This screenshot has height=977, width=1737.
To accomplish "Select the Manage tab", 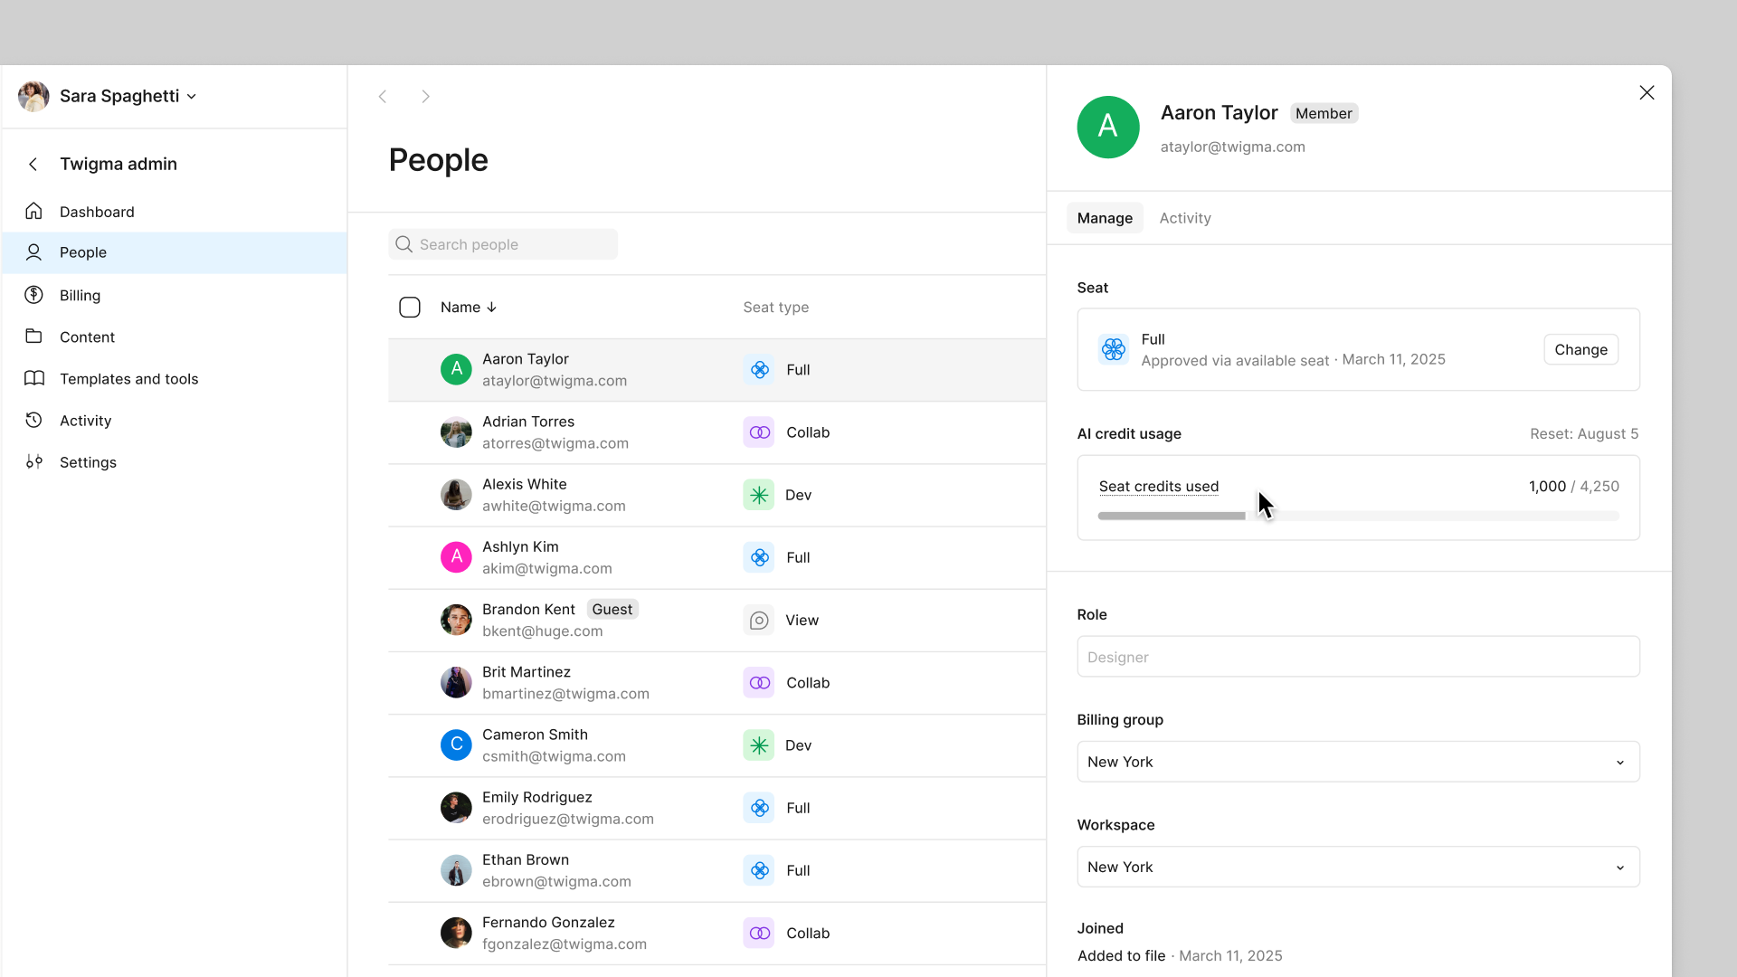I will 1104,217.
